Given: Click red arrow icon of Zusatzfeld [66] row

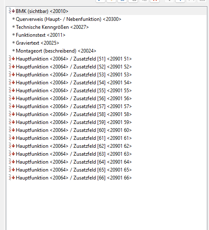Looking at the screenshot, I should (x=13, y=177).
